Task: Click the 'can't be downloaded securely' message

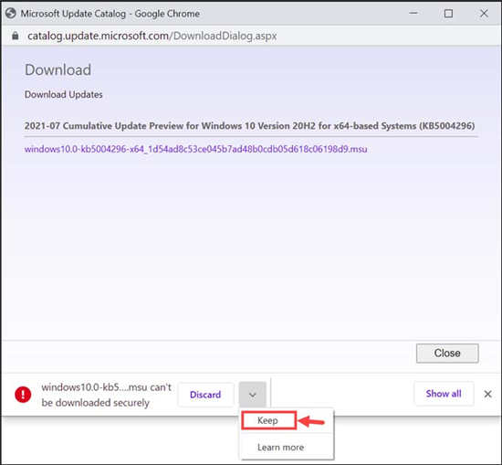Action: (x=106, y=395)
